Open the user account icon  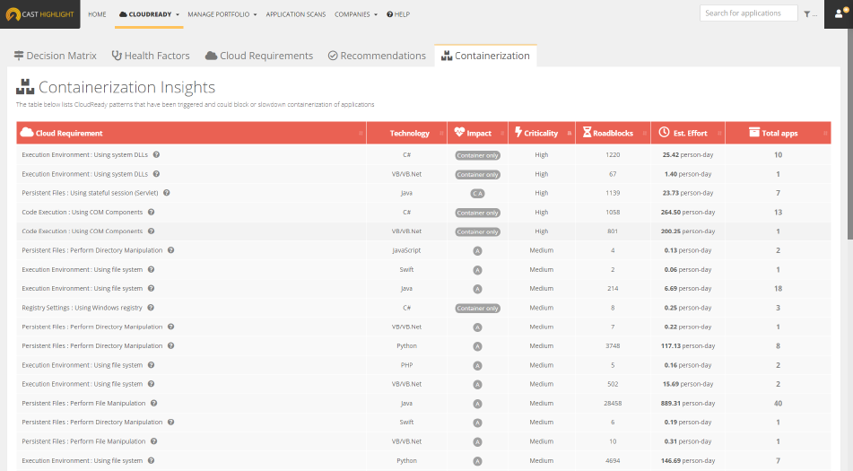(838, 14)
